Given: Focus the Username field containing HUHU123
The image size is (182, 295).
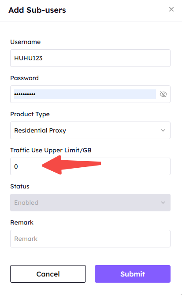Looking at the screenshot, I should [x=90, y=58].
